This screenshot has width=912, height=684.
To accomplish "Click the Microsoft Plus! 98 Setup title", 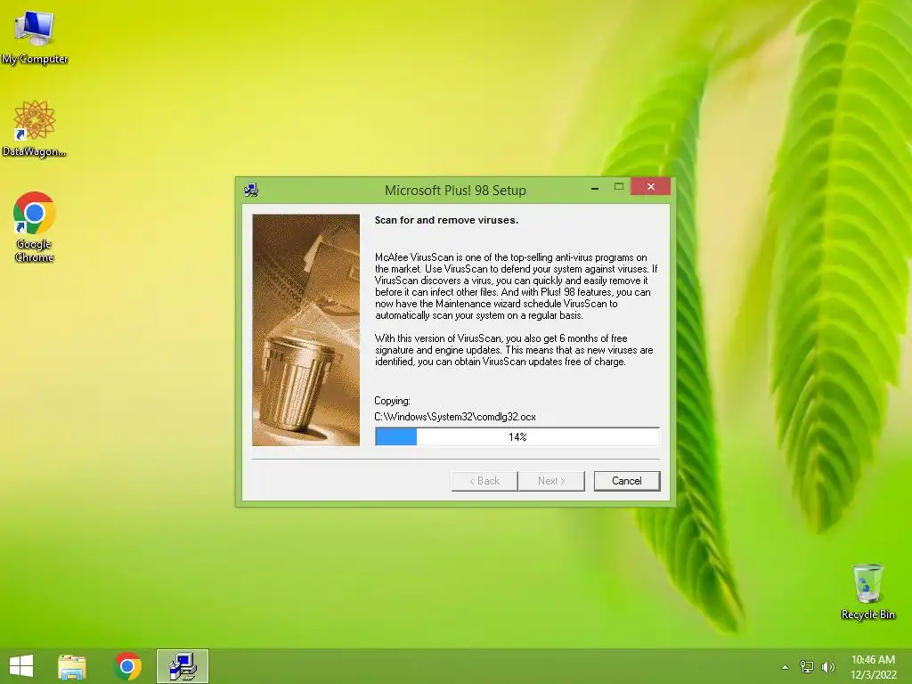I will [x=455, y=191].
